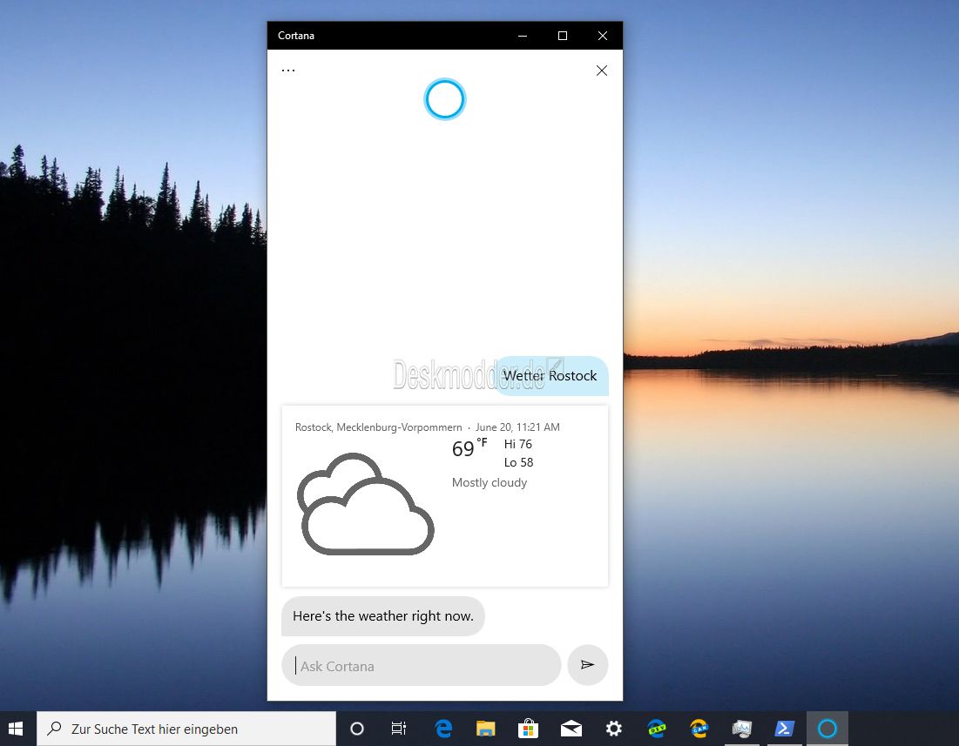This screenshot has width=959, height=746.
Task: Focus the Ask Cortana text field
Action: (x=422, y=665)
